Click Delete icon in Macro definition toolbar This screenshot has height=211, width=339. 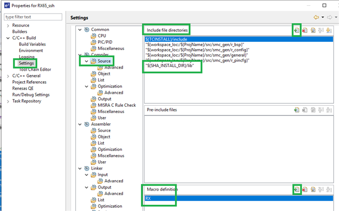point(304,190)
